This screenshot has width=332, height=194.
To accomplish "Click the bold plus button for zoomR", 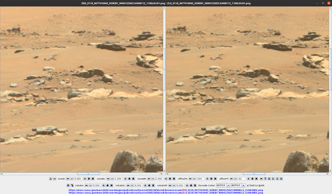I will (170, 179).
